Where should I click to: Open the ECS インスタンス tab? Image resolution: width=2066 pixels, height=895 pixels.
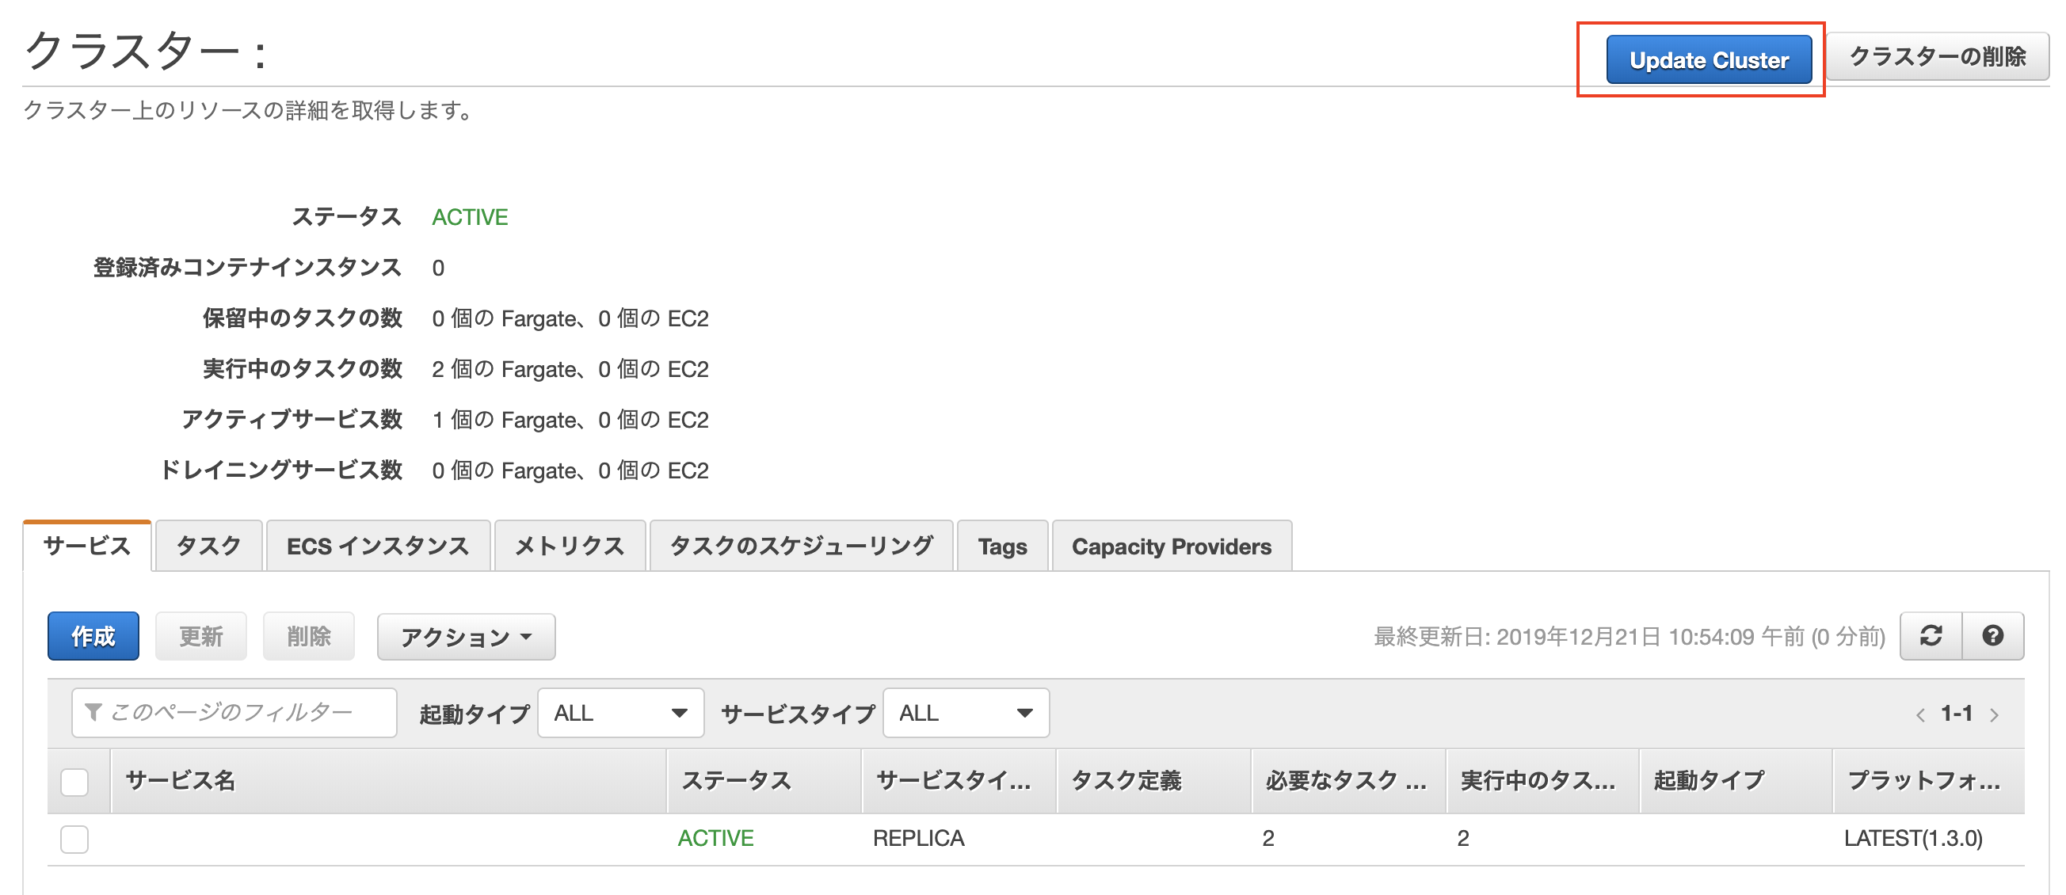point(378,547)
